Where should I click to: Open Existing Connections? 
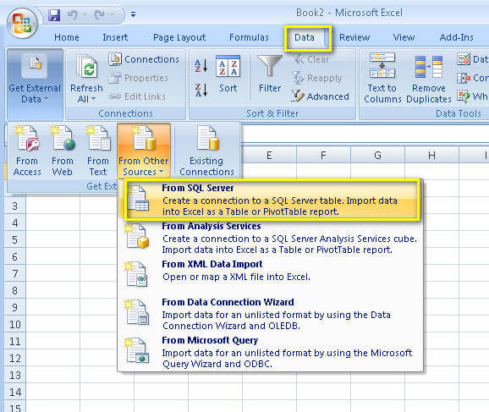click(206, 151)
